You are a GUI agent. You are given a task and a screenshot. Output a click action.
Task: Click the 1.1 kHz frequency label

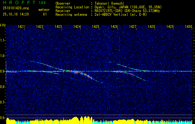pyautogui.click(x=2, y=40)
